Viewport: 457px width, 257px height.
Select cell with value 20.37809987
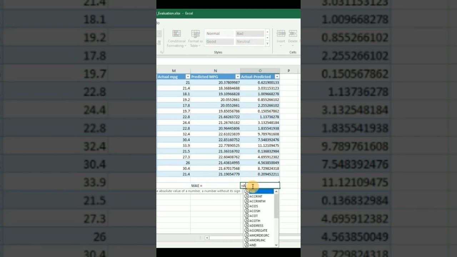click(x=215, y=82)
